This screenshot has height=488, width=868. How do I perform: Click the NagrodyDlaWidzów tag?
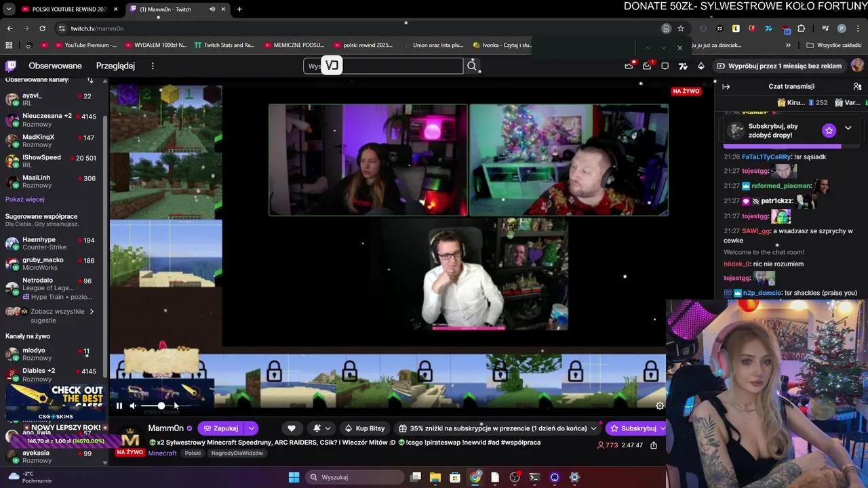point(237,453)
